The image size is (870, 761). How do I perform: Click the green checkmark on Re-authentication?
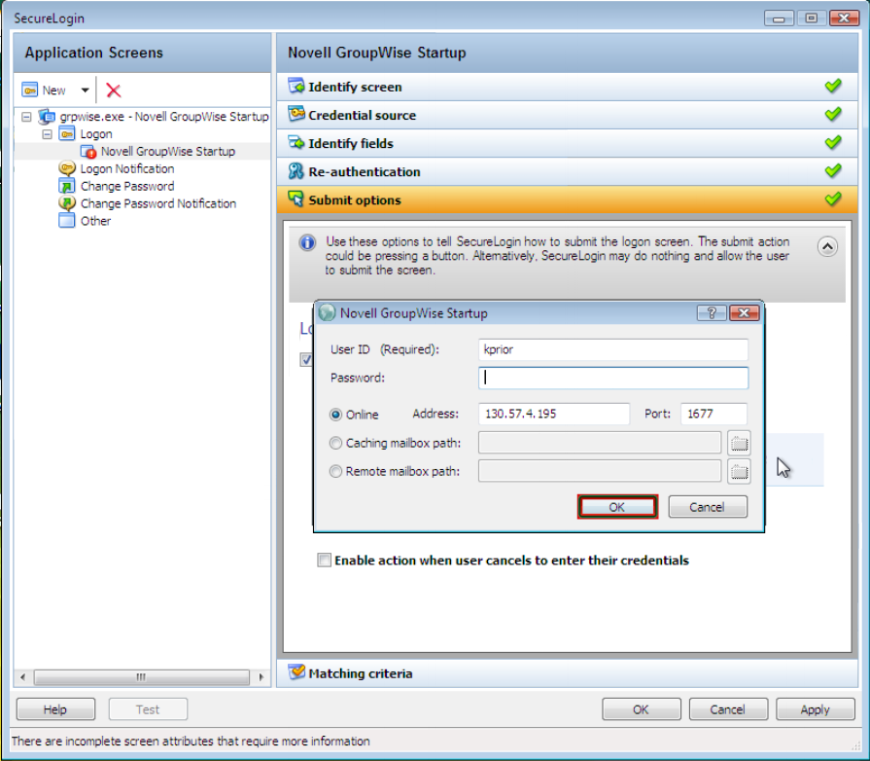[x=833, y=171]
